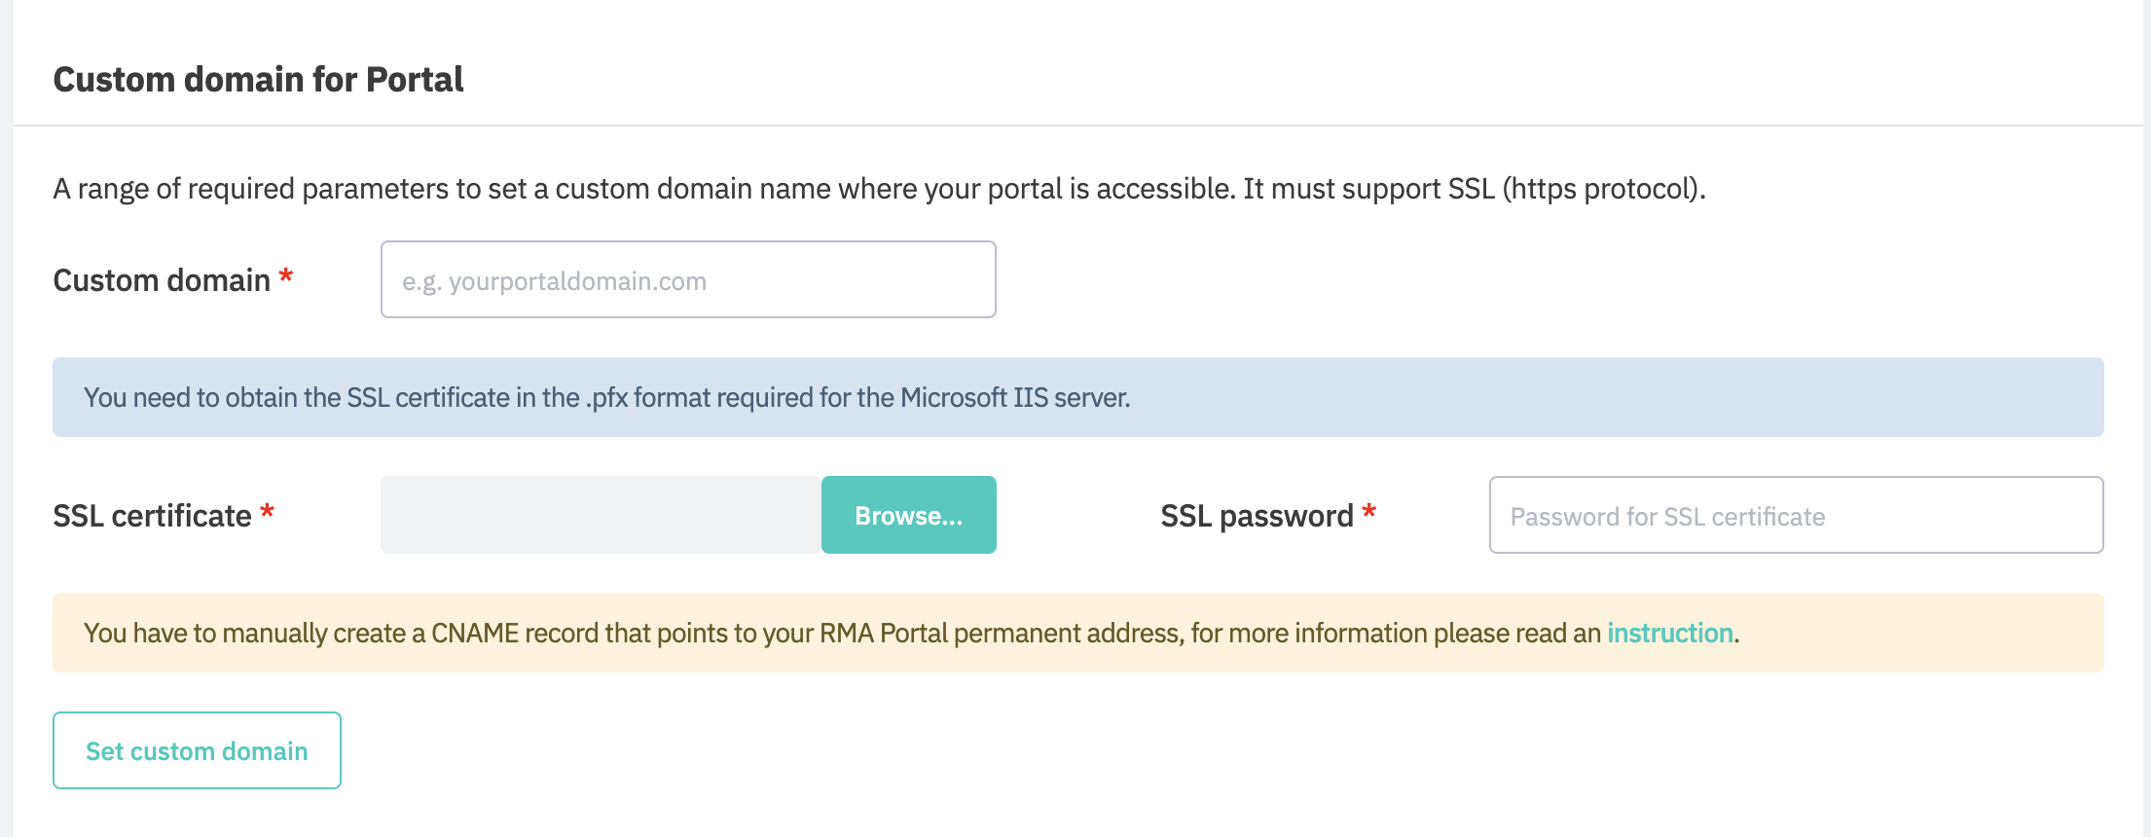Image resolution: width=2151 pixels, height=837 pixels.
Task: Click the Custom domain text field
Action: coord(687,280)
